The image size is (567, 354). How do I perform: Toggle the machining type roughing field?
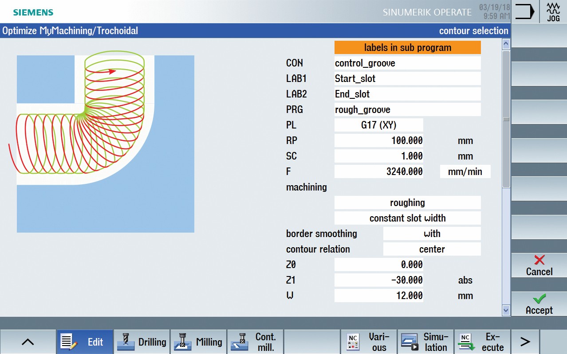pyautogui.click(x=407, y=202)
